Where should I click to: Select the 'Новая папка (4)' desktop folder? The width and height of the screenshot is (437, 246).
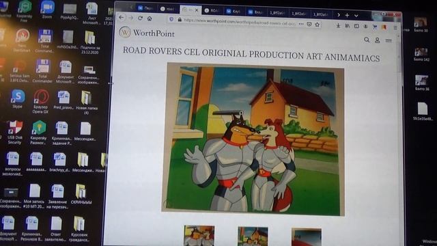point(87,102)
